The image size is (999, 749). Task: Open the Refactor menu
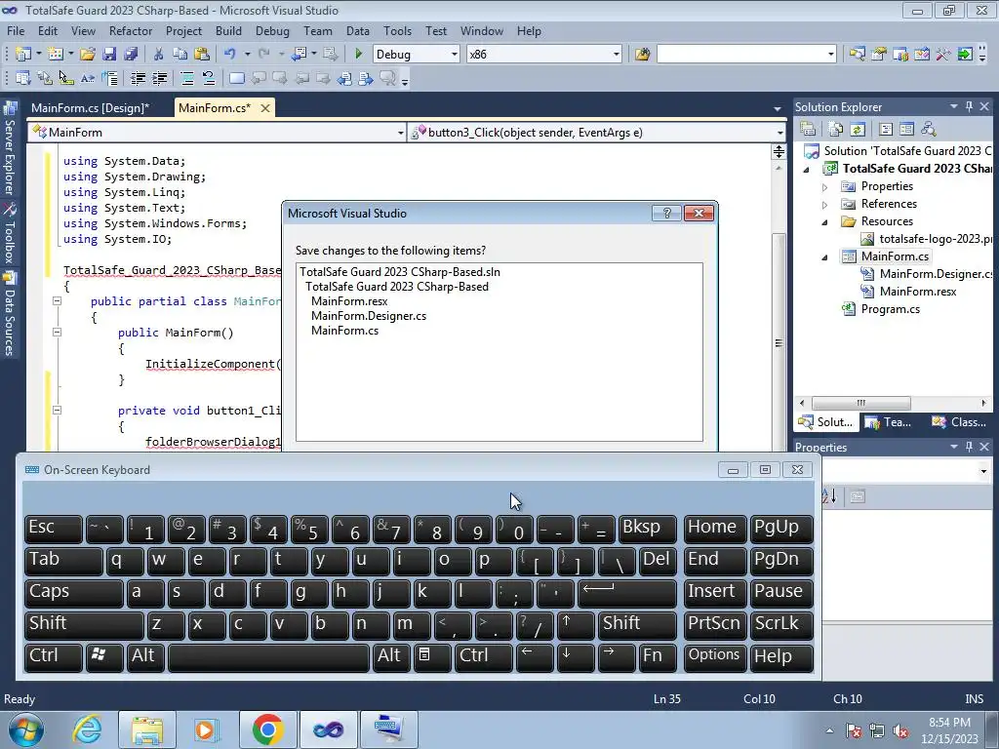pyautogui.click(x=131, y=30)
